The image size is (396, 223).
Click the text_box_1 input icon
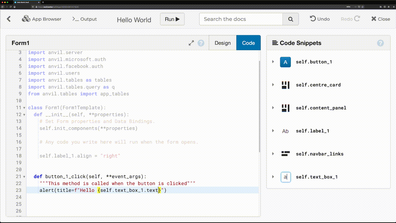[x=285, y=177]
